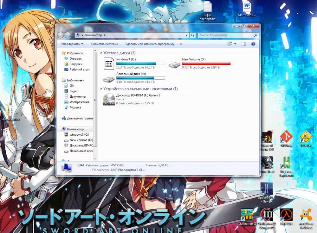
Task: Select the Новая папка desktop folder
Action: [x=10, y=113]
